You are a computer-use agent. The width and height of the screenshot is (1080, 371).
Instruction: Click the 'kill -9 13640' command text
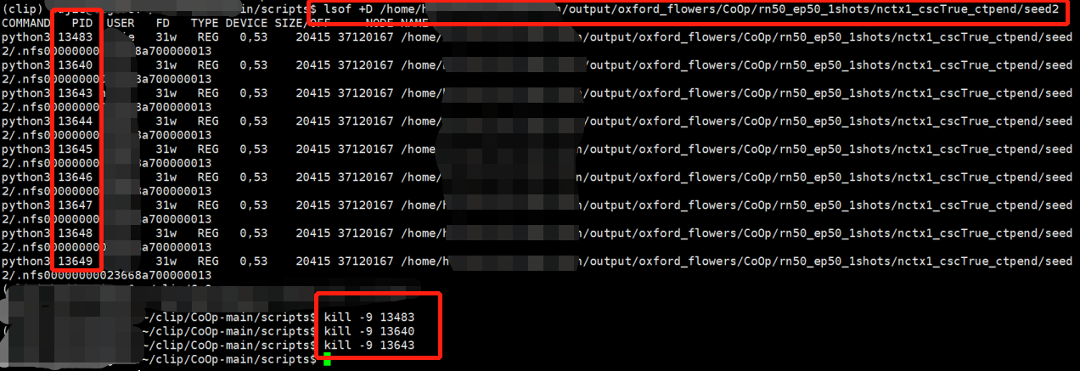coord(369,331)
